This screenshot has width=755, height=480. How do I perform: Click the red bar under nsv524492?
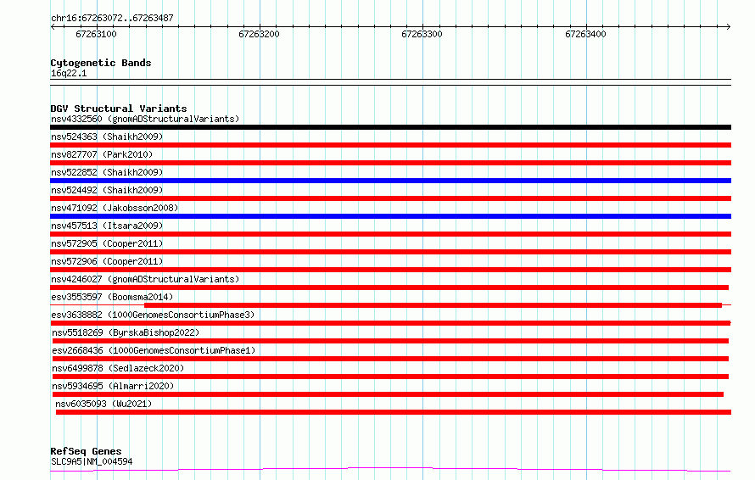click(390, 198)
